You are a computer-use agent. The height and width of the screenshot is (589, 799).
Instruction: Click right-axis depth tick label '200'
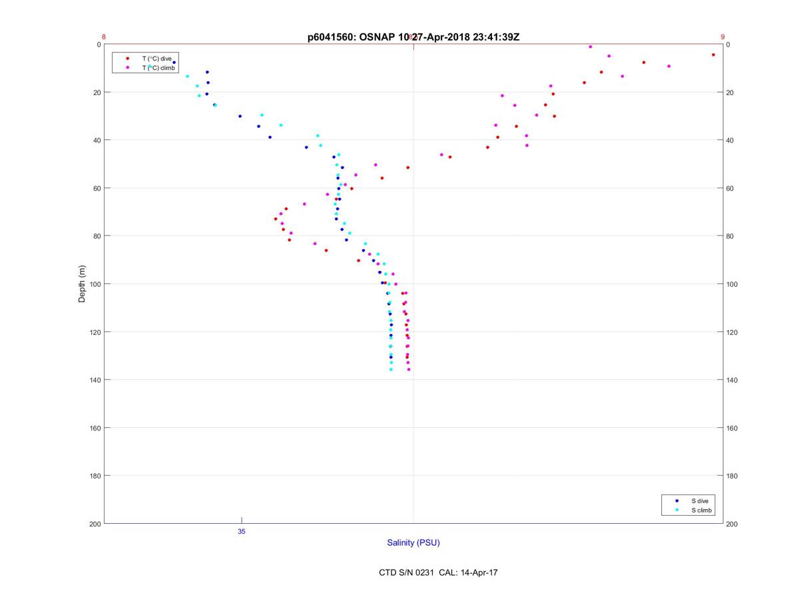(x=732, y=524)
